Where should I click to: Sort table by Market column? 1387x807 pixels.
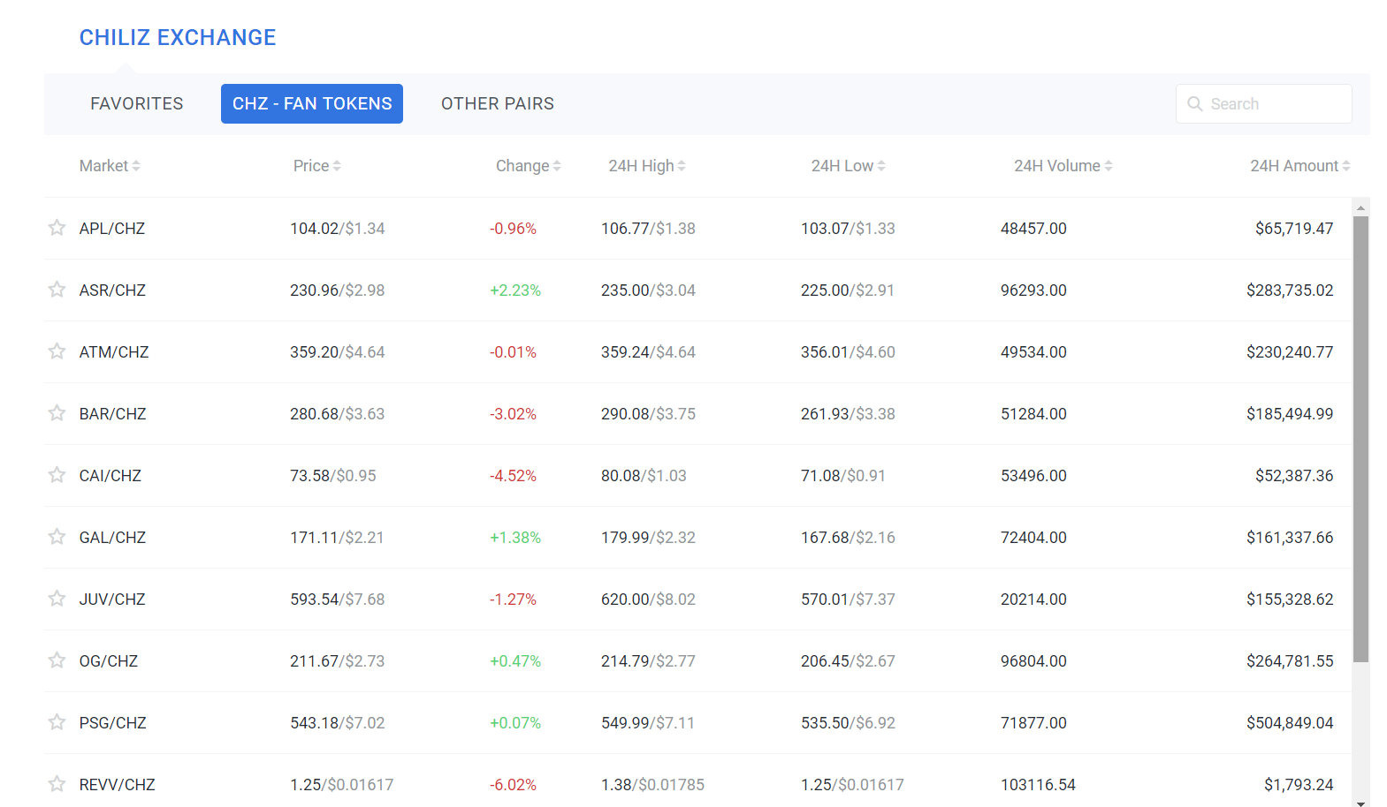click(110, 166)
